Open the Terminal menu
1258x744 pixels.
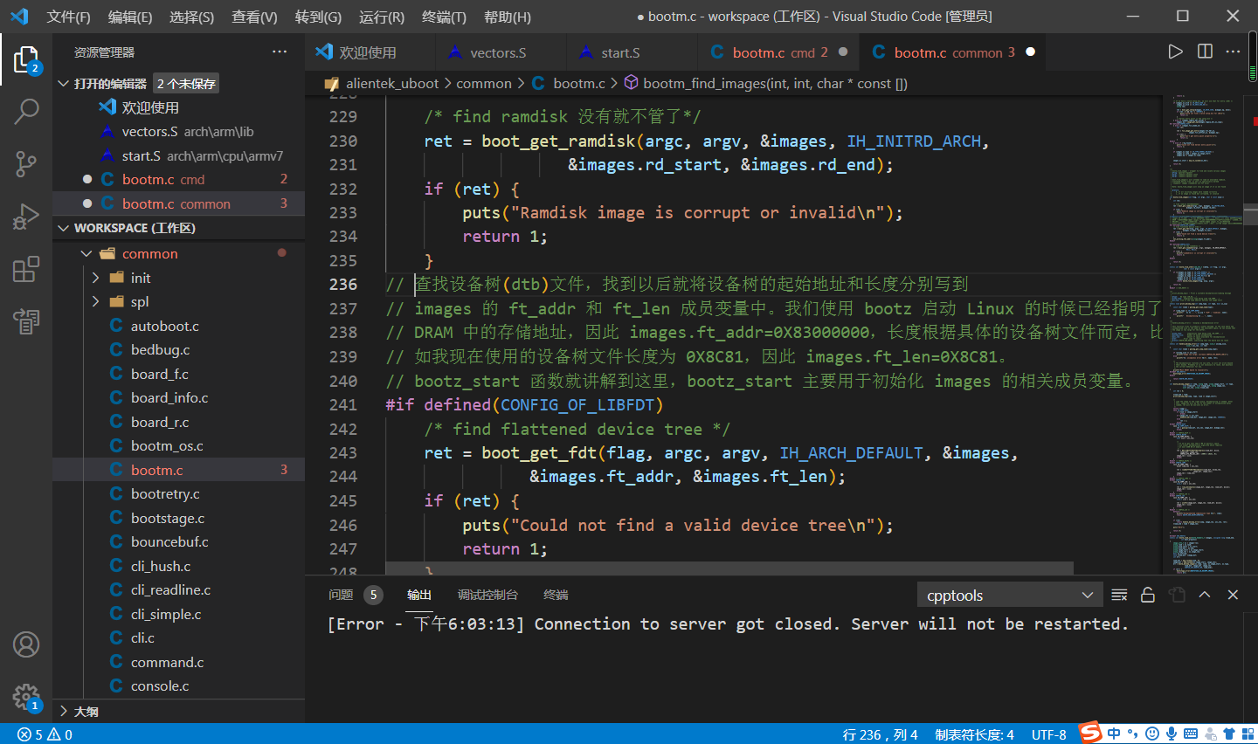click(444, 17)
